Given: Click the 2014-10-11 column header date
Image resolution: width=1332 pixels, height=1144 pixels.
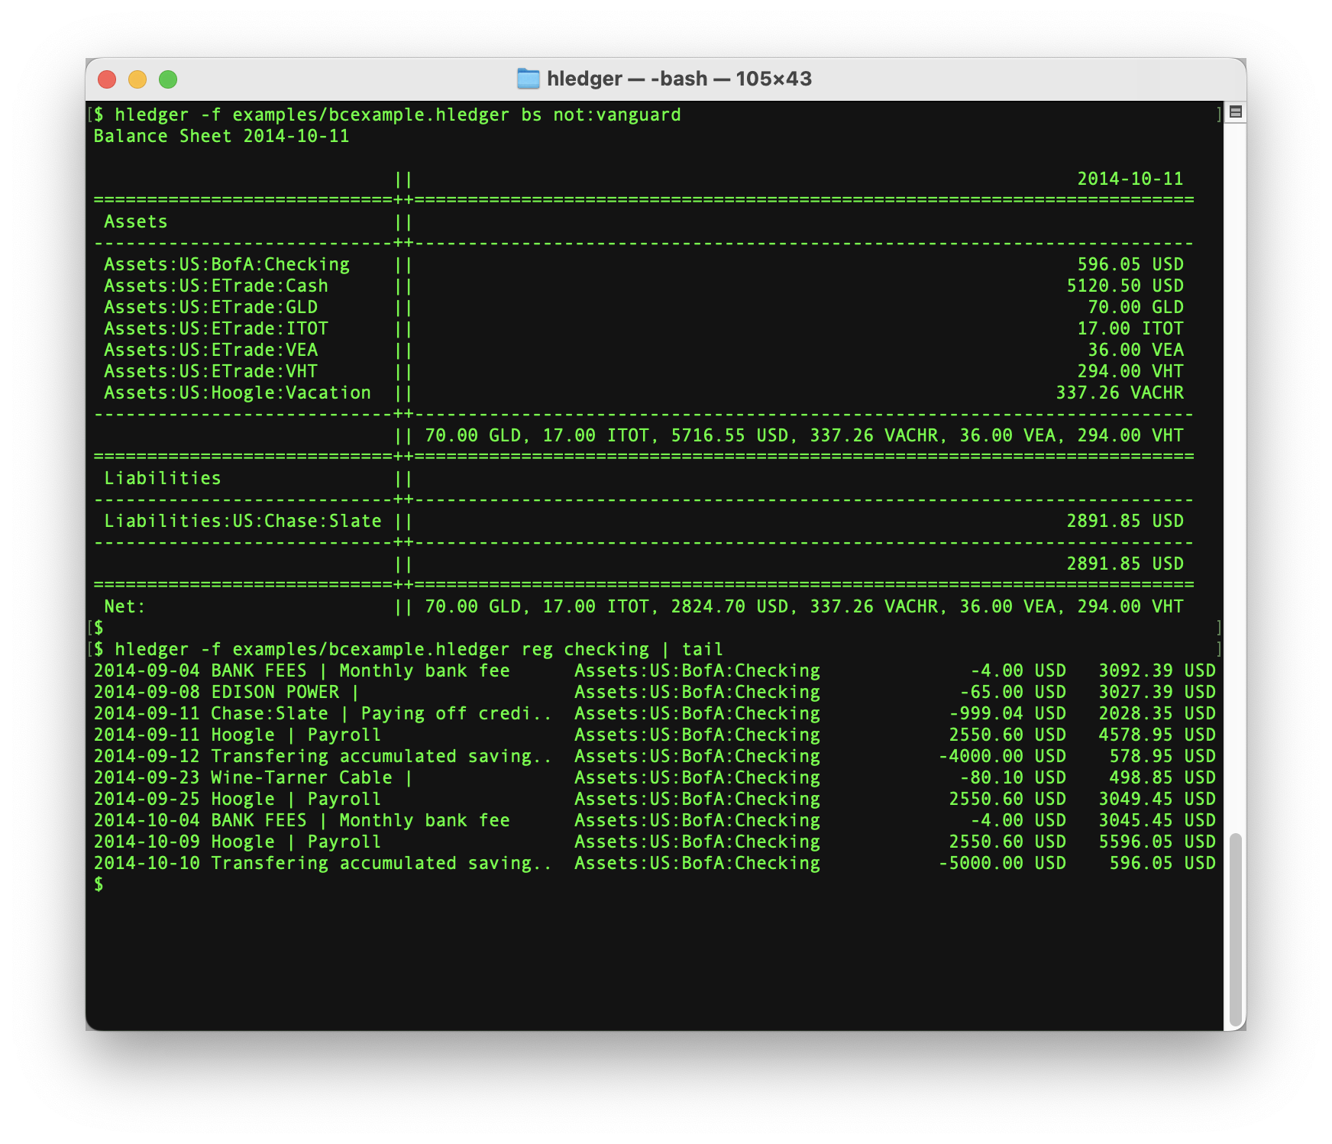Looking at the screenshot, I should click(1130, 179).
